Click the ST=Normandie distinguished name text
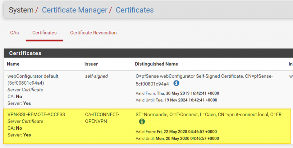Image resolution: width=293 pixels, height=148 pixels. click(x=208, y=114)
